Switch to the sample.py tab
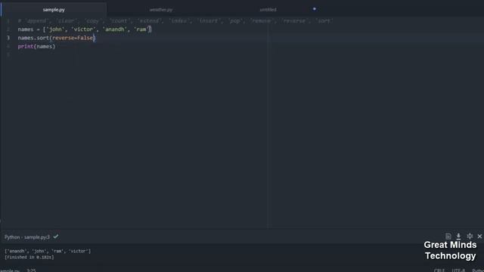The width and height of the screenshot is (484, 272). [54, 10]
